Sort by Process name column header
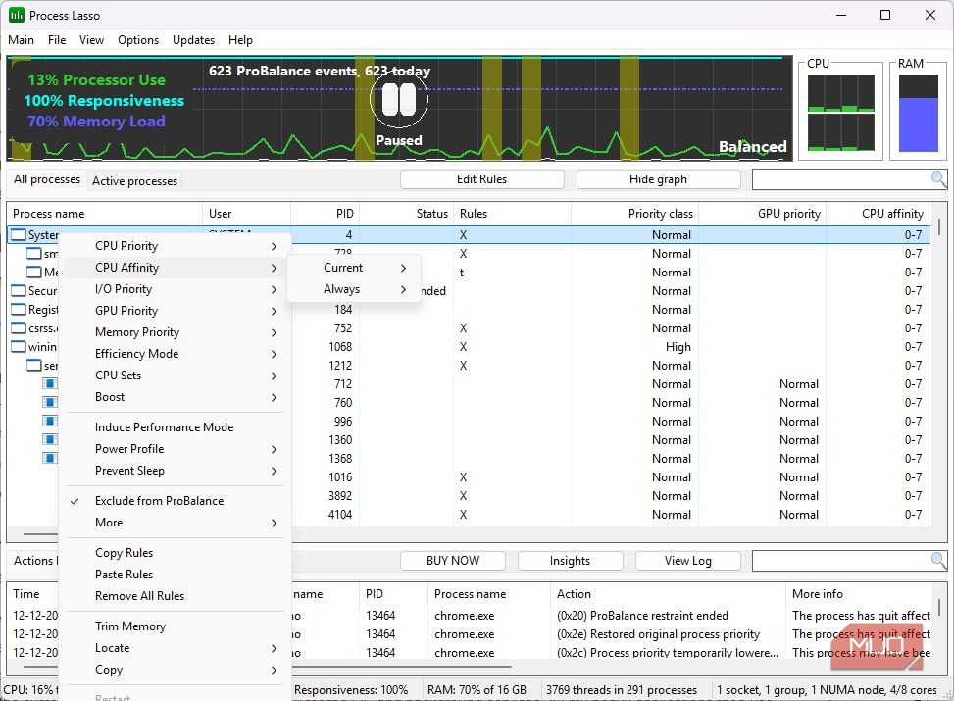Image resolution: width=954 pixels, height=701 pixels. click(105, 214)
